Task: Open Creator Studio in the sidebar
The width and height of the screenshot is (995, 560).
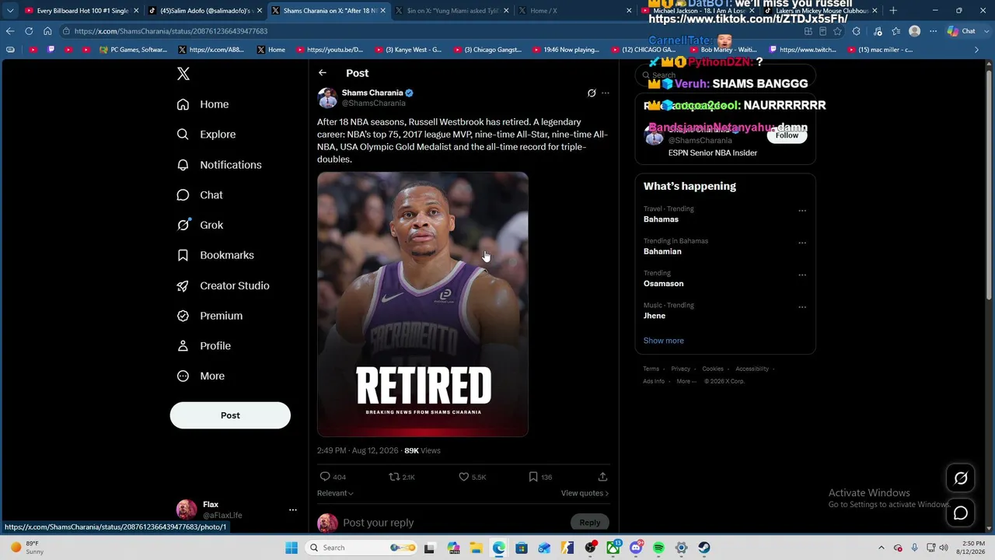Action: (x=223, y=285)
